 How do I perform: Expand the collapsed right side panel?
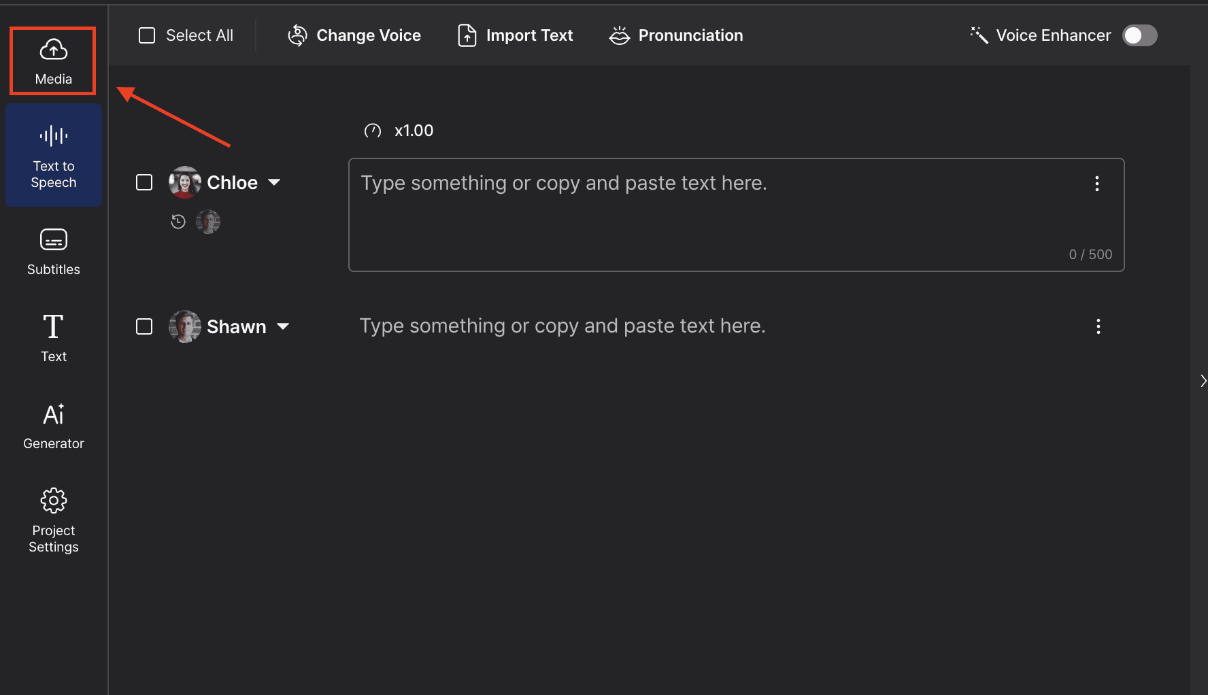pos(1203,380)
